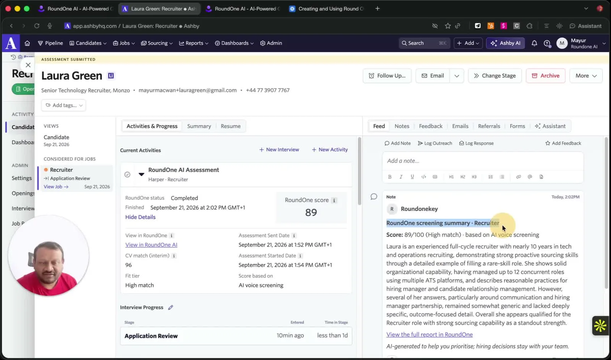Open the Referrals tab
Image resolution: width=611 pixels, height=360 pixels.
(489, 126)
